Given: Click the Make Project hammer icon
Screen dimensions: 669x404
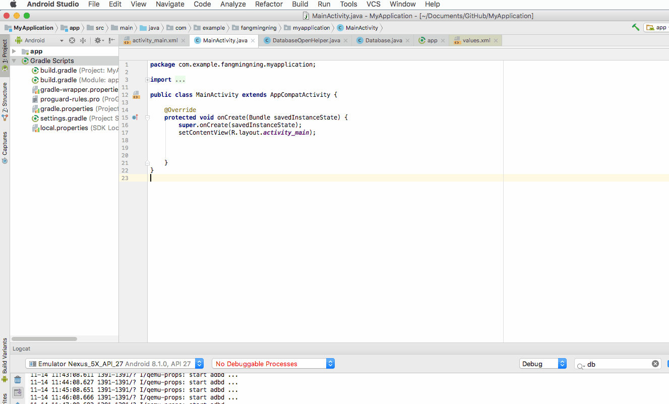Looking at the screenshot, I should tap(635, 27).
